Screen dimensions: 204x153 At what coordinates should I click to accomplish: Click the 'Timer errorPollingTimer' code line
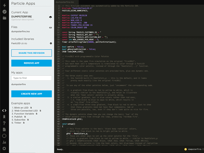pyautogui.click(x=89, y=42)
